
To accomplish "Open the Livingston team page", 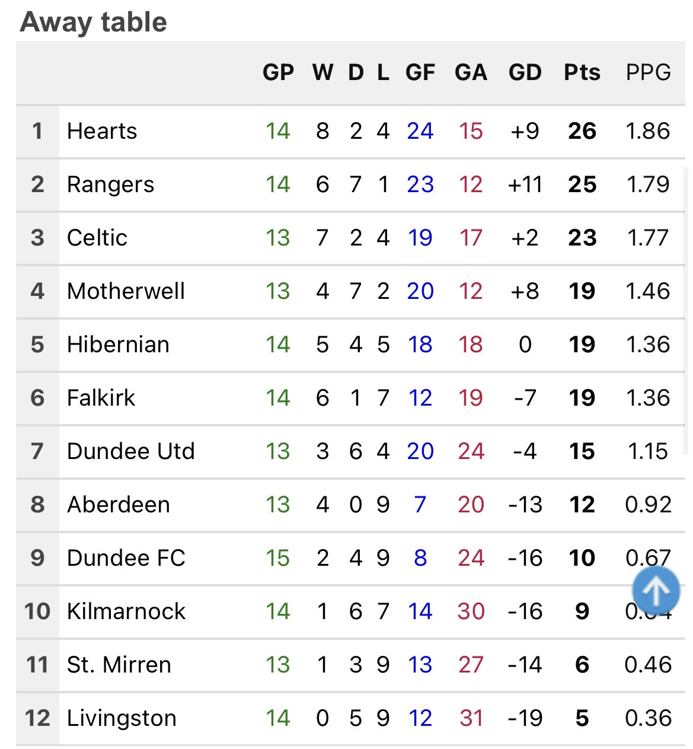I will coord(122,719).
